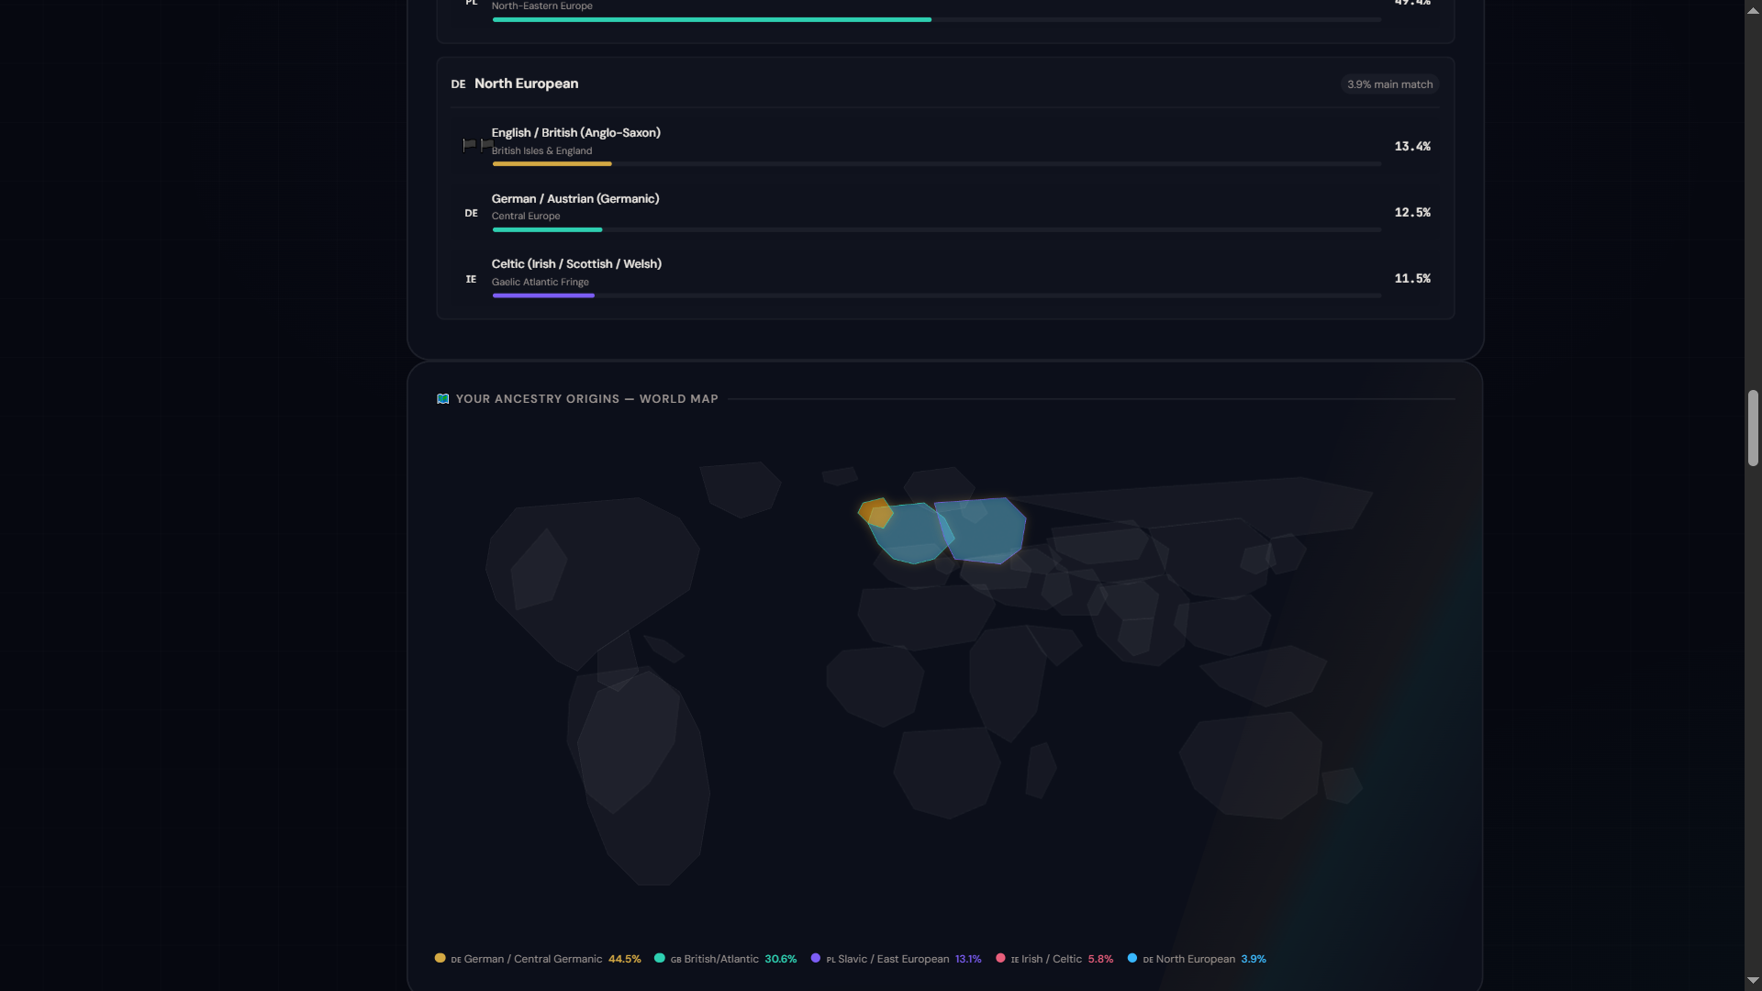Click the 3.9% main match badge

[x=1389, y=84]
